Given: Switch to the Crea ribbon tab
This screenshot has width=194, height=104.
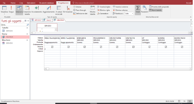Looking at the screenshot, I should [21, 3].
